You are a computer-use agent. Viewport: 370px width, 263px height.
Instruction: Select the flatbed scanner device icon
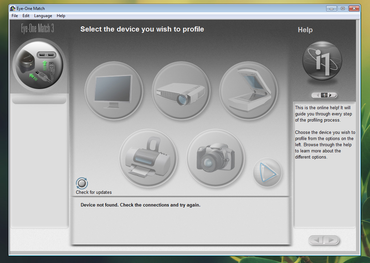pyautogui.click(x=249, y=90)
